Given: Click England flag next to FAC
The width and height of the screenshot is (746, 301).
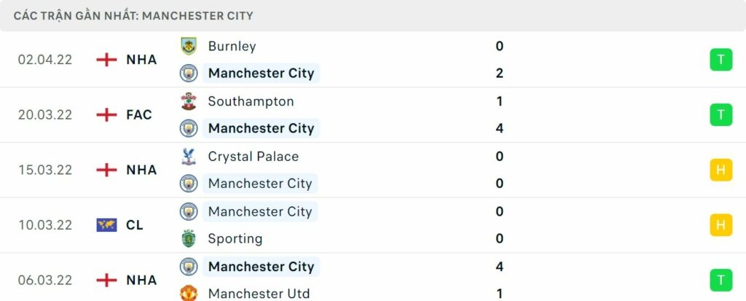Looking at the screenshot, I should tap(106, 114).
